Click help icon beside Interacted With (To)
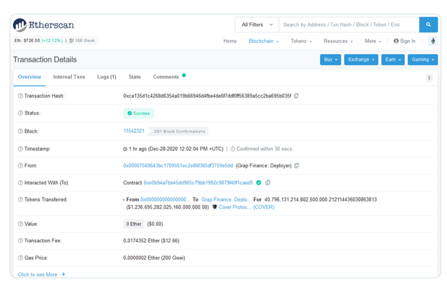Image resolution: width=447 pixels, height=288 pixels. click(20, 183)
